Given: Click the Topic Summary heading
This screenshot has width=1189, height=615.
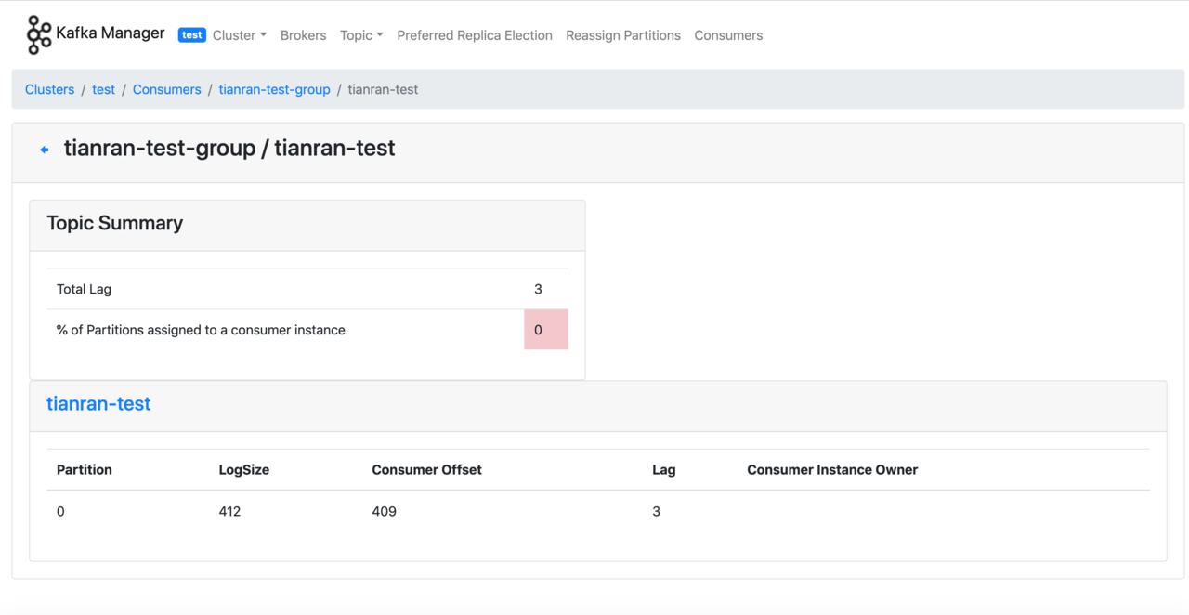Looking at the screenshot, I should (x=115, y=223).
